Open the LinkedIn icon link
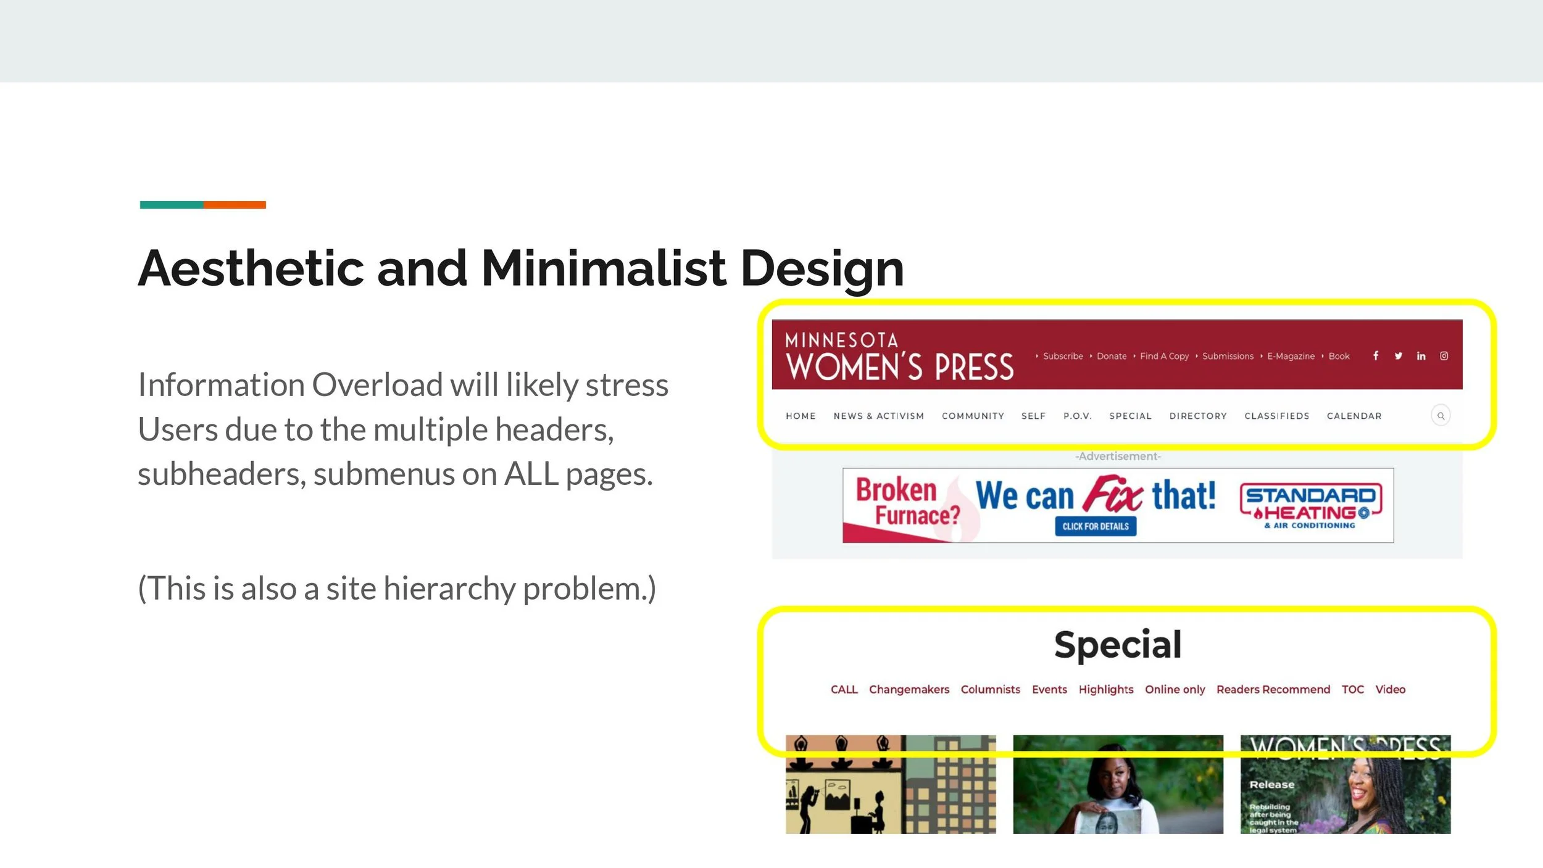 [1421, 356]
